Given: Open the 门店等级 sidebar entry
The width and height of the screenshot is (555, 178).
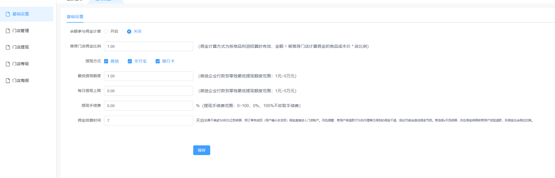Looking at the screenshot, I should (26, 64).
